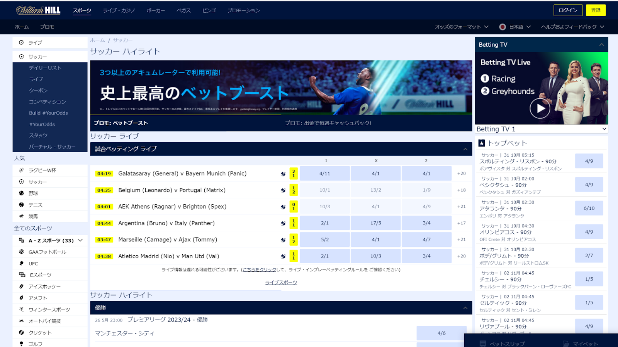The width and height of the screenshot is (618, 347).
Task: Click the Eスポーツ icon
Action: [x=22, y=275]
